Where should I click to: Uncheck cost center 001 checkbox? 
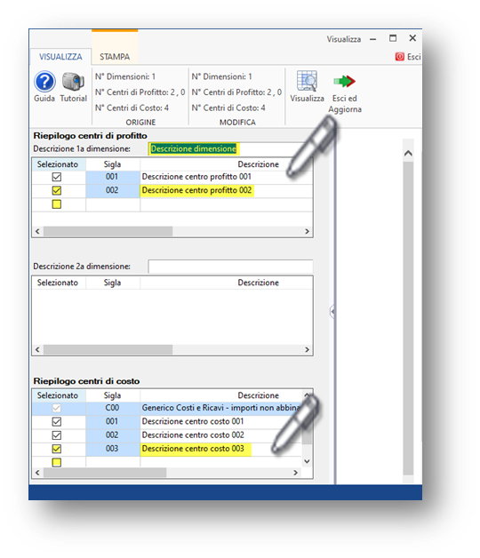pyautogui.click(x=57, y=422)
